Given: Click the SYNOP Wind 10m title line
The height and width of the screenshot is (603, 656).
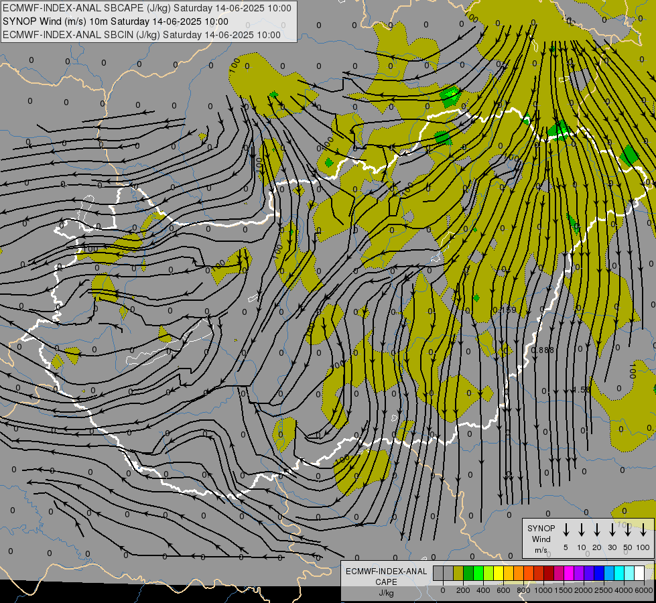Looking at the screenshot, I should click(x=115, y=21).
